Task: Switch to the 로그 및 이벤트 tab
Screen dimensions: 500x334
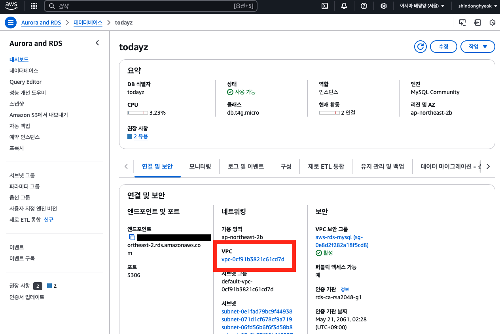Action: click(x=246, y=166)
